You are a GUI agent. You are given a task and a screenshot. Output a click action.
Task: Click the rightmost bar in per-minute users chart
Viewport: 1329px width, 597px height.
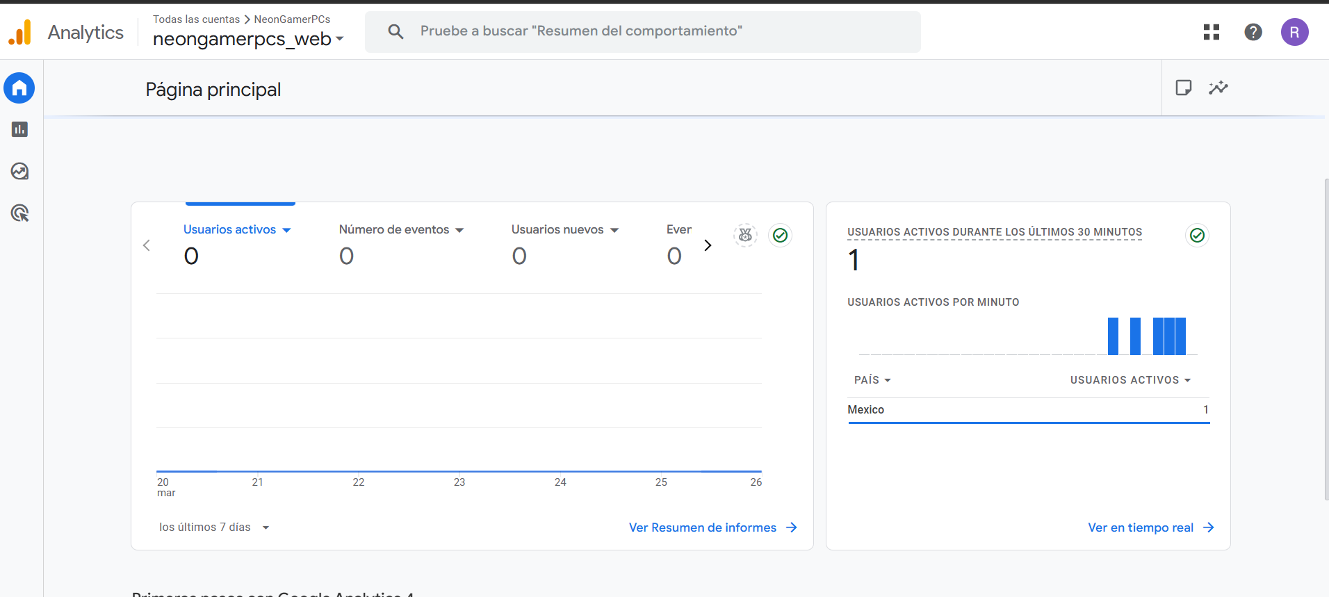click(1180, 336)
